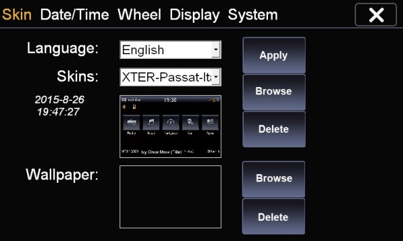Select the System tab
Image resolution: width=403 pixels, height=241 pixels.
point(253,15)
